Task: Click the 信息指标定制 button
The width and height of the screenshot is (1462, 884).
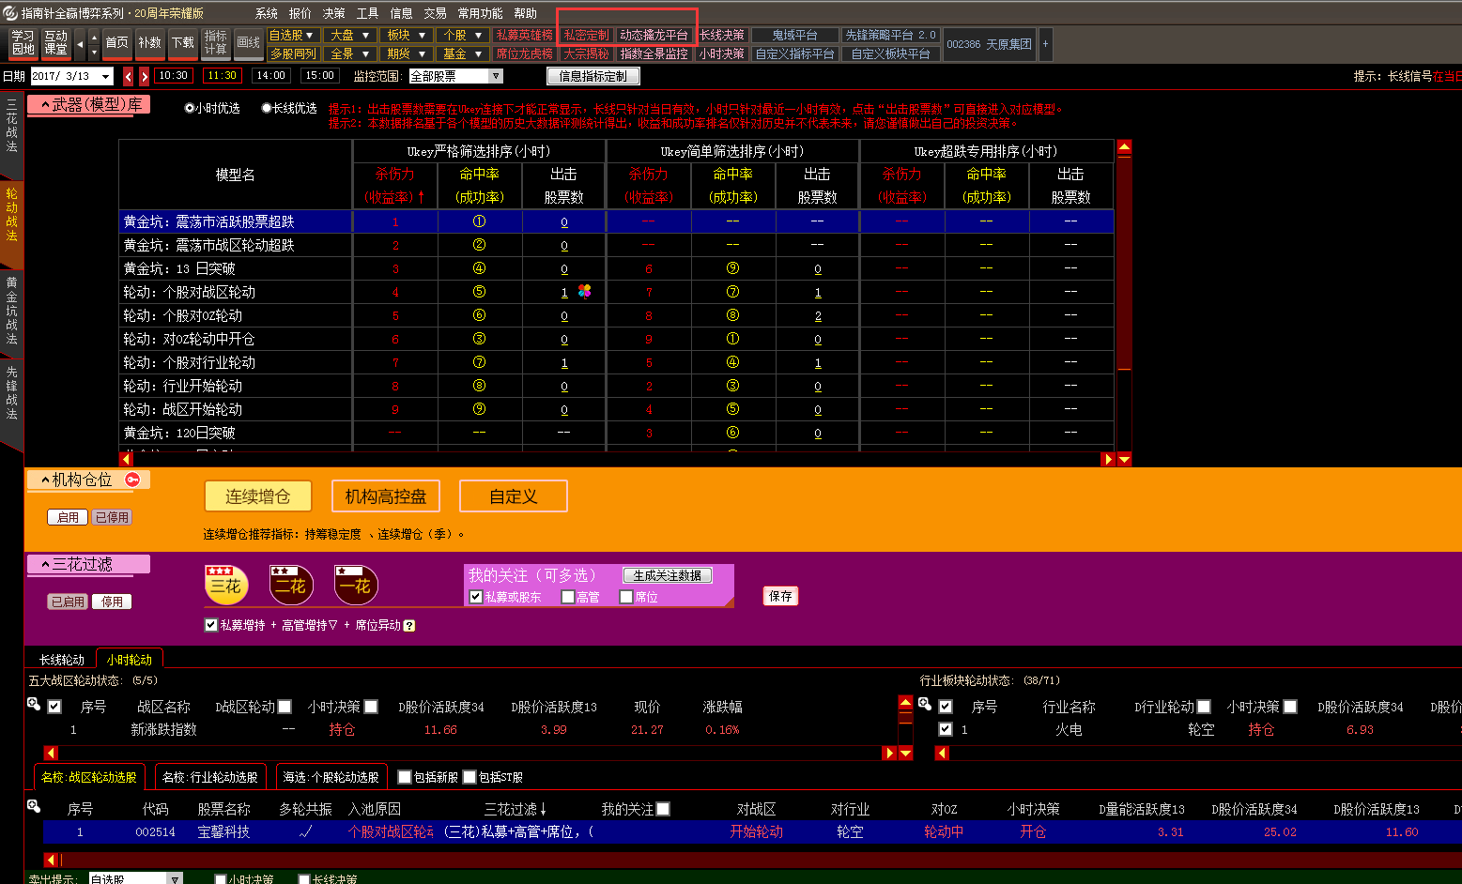Action: (x=592, y=76)
